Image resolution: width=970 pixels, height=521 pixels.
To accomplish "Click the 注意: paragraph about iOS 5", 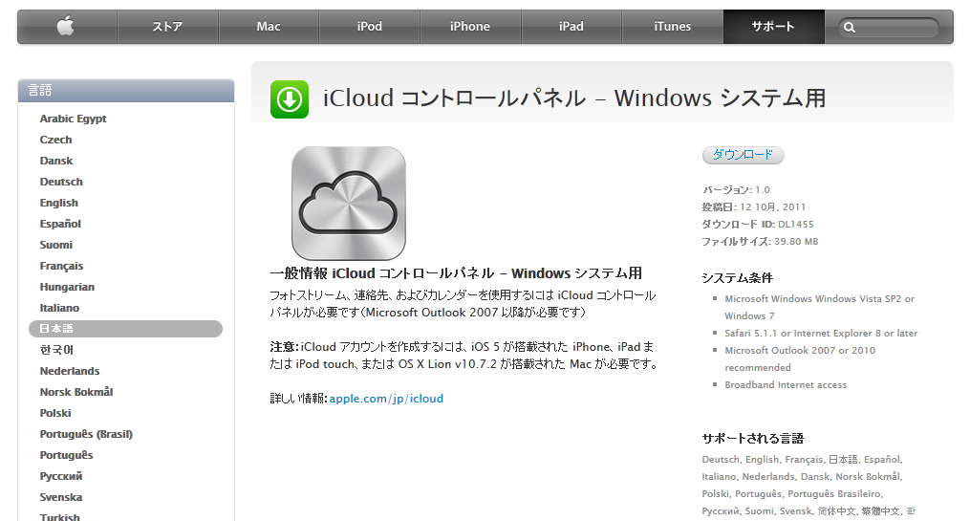I will point(463,356).
